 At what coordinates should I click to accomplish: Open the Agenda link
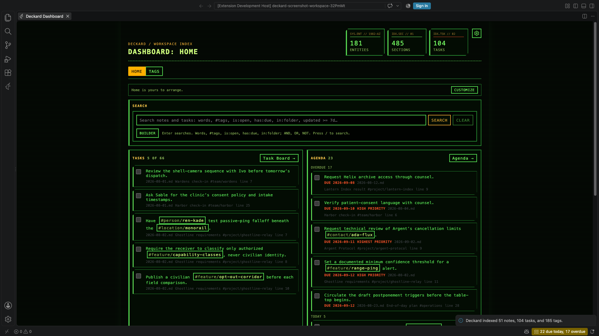tap(463, 158)
